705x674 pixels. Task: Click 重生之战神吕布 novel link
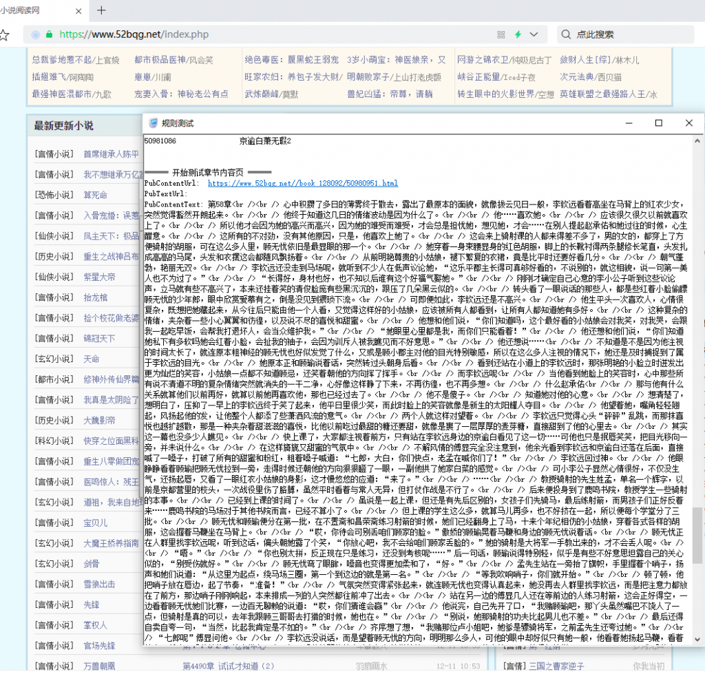point(112,257)
